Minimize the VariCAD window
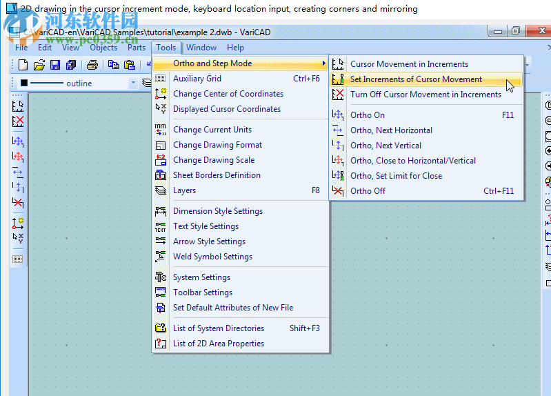The width and height of the screenshot is (551, 396). (498, 31)
